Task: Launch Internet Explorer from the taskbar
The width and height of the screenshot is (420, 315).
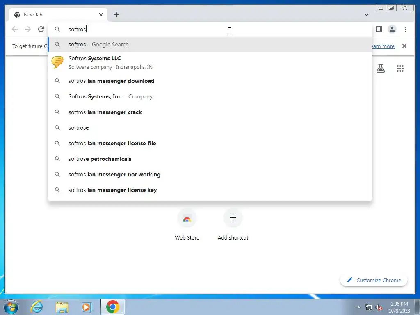Action: (37, 307)
